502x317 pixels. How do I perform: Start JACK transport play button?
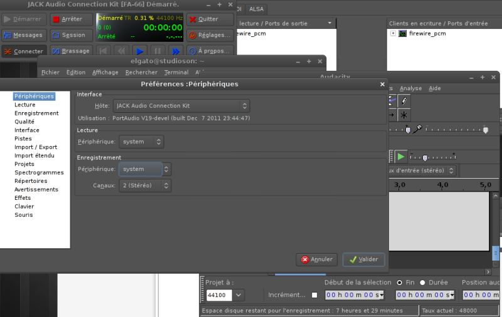[139, 51]
